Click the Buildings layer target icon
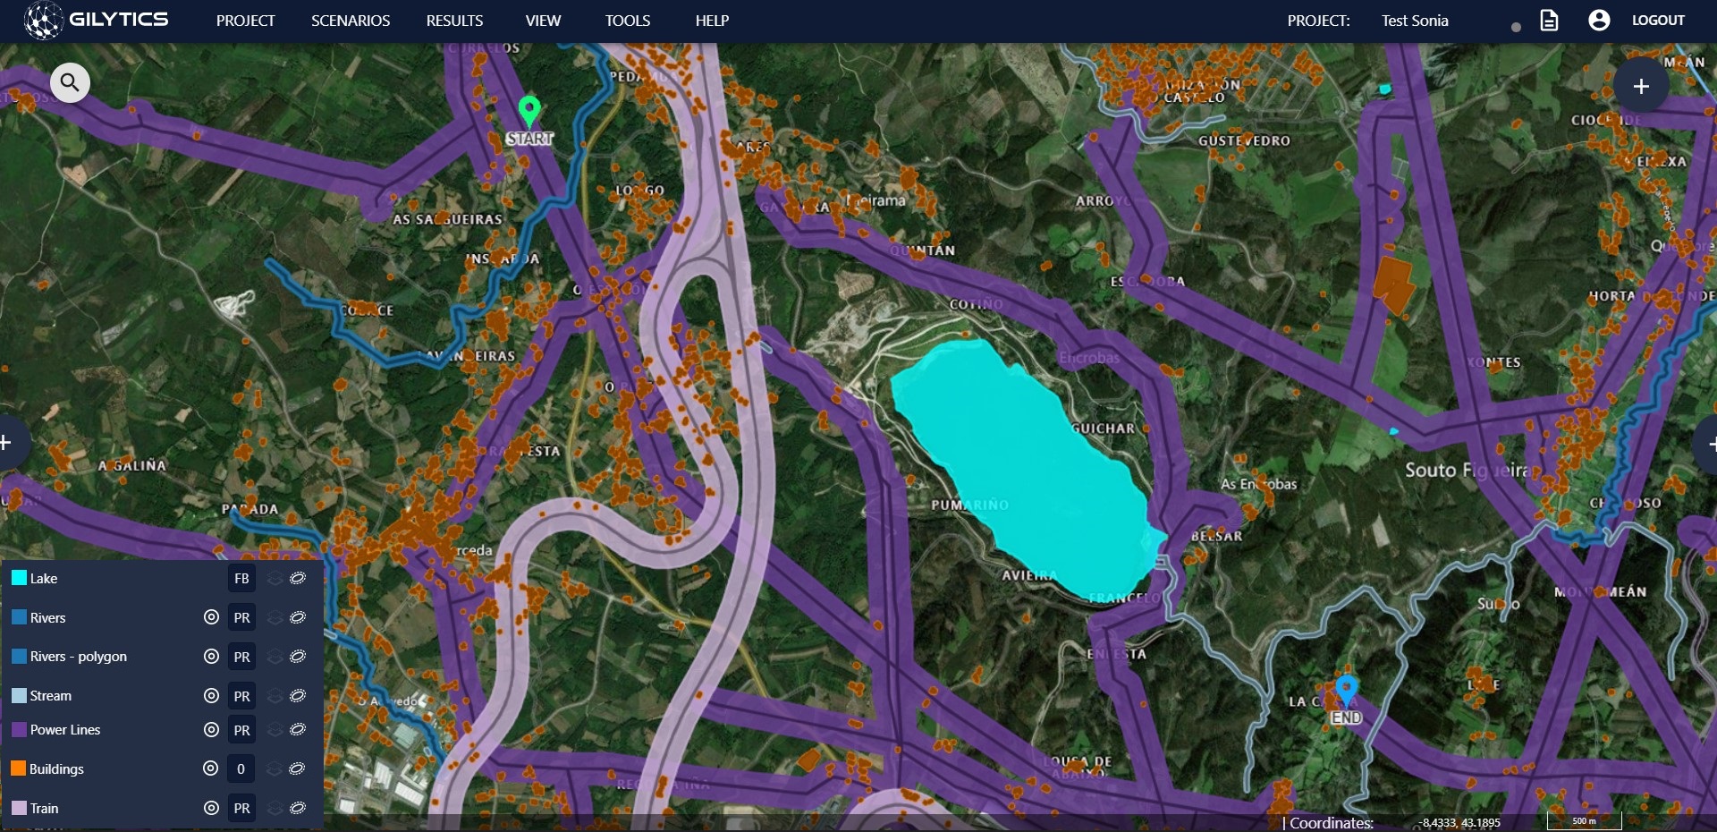Screen dimensions: 1717x832 (x=211, y=768)
